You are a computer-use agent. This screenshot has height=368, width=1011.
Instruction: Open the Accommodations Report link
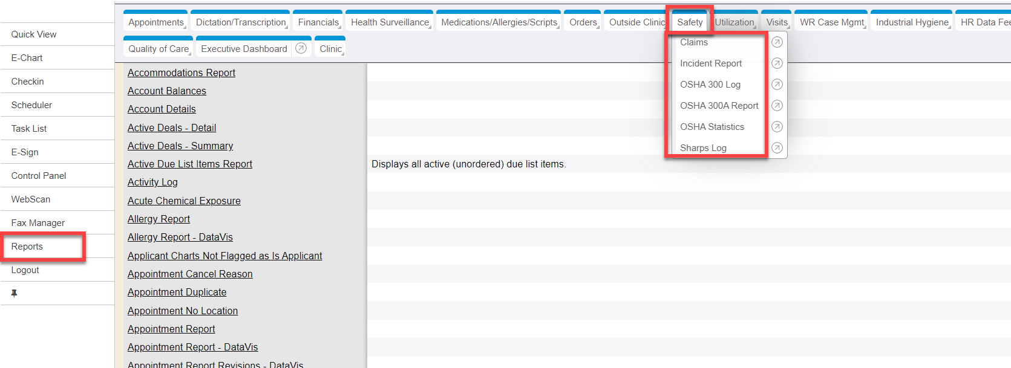point(181,73)
